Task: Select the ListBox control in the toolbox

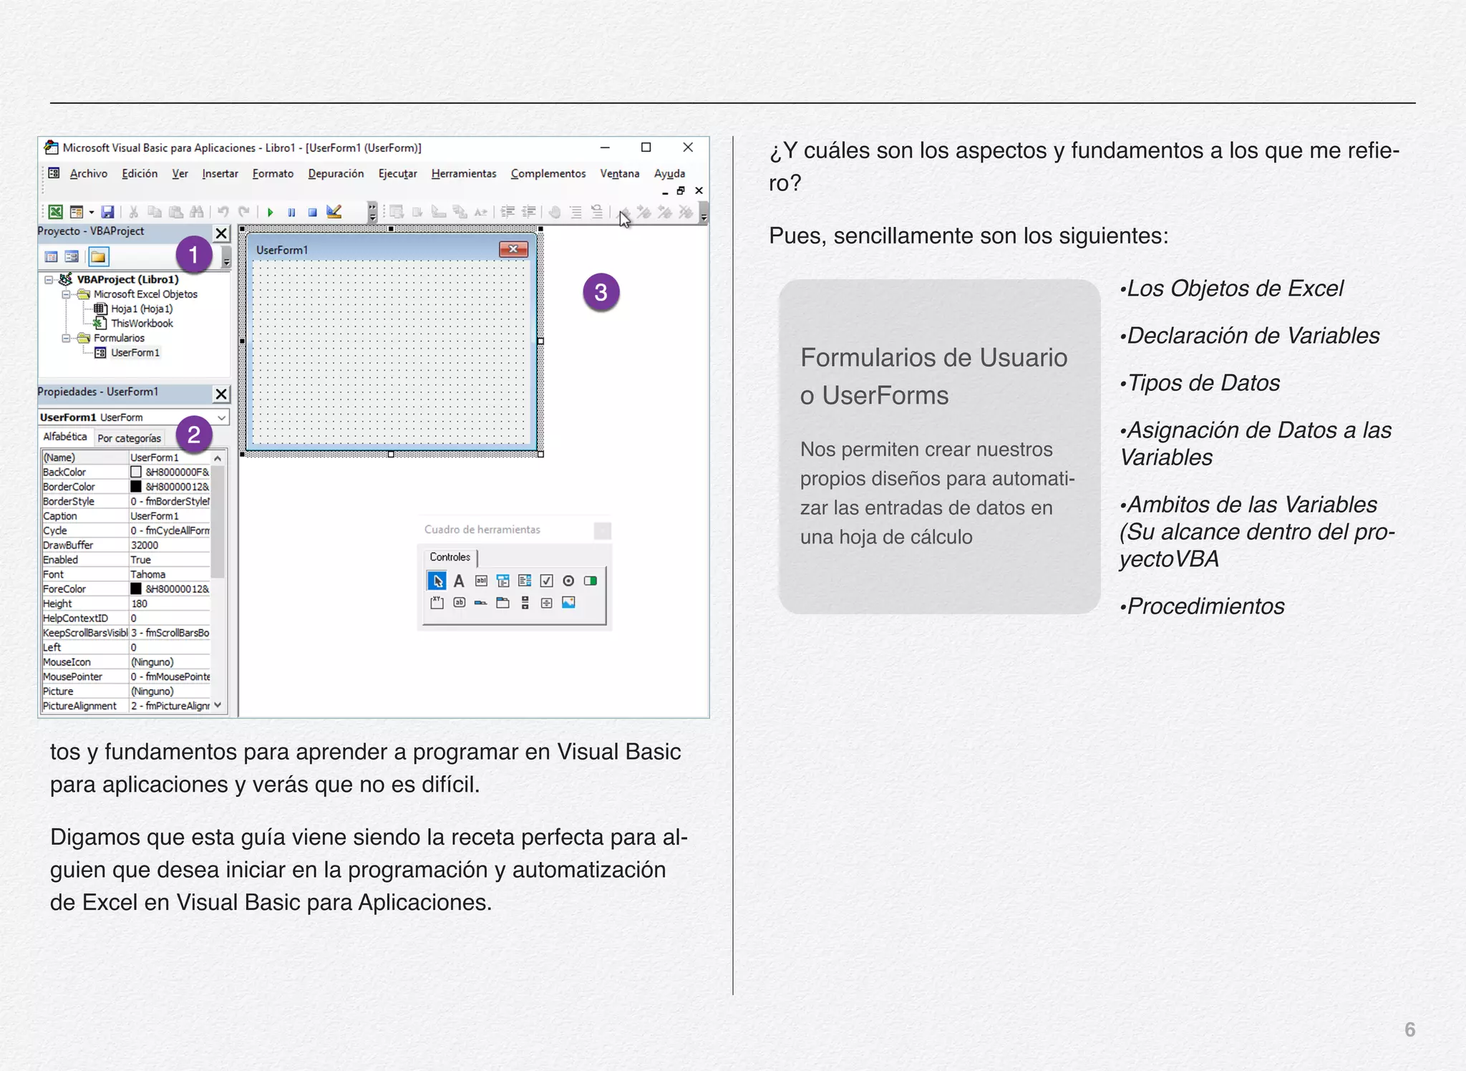Action: pyautogui.click(x=525, y=581)
